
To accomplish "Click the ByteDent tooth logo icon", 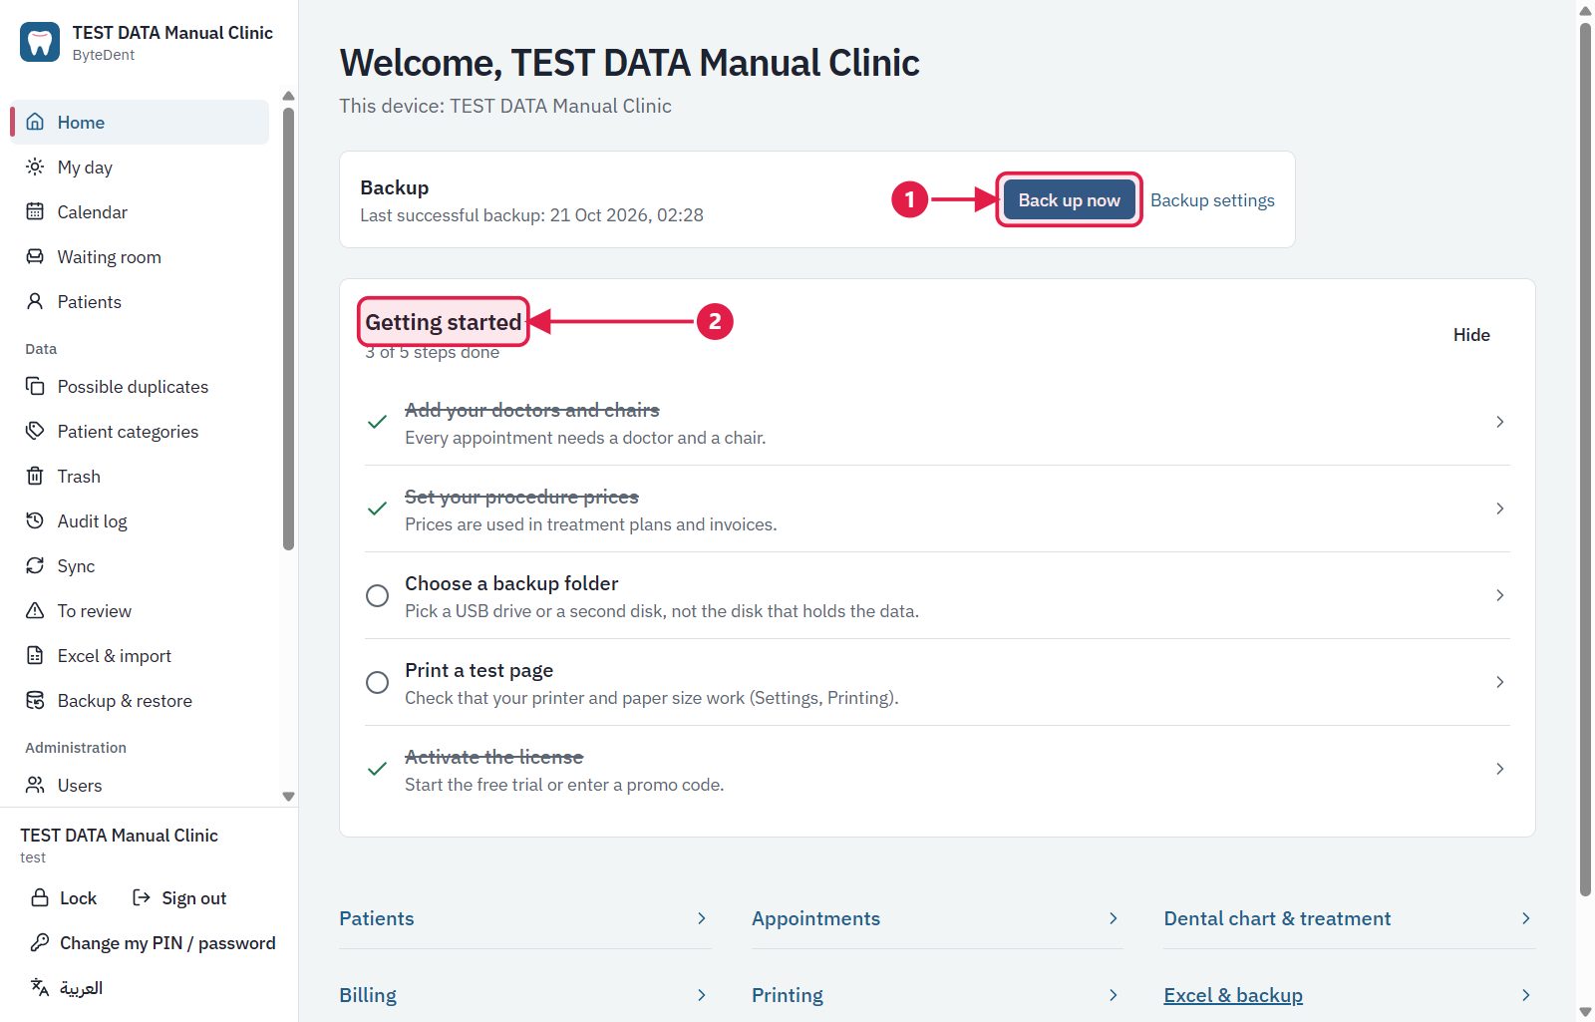I will point(40,42).
